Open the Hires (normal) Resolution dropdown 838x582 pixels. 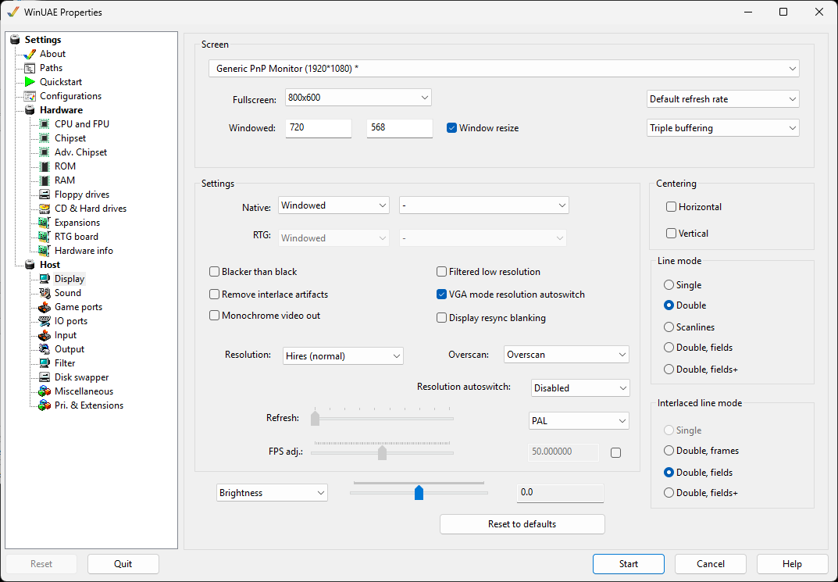tap(343, 356)
